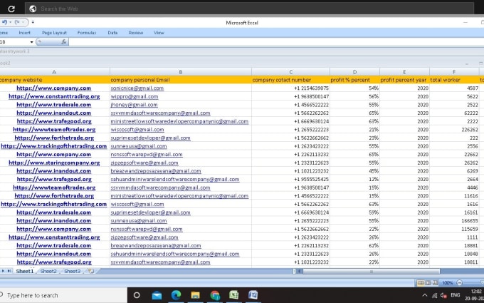This screenshot has height=303, width=484.
Task: Click the zoom out minus button
Action: 460,282
